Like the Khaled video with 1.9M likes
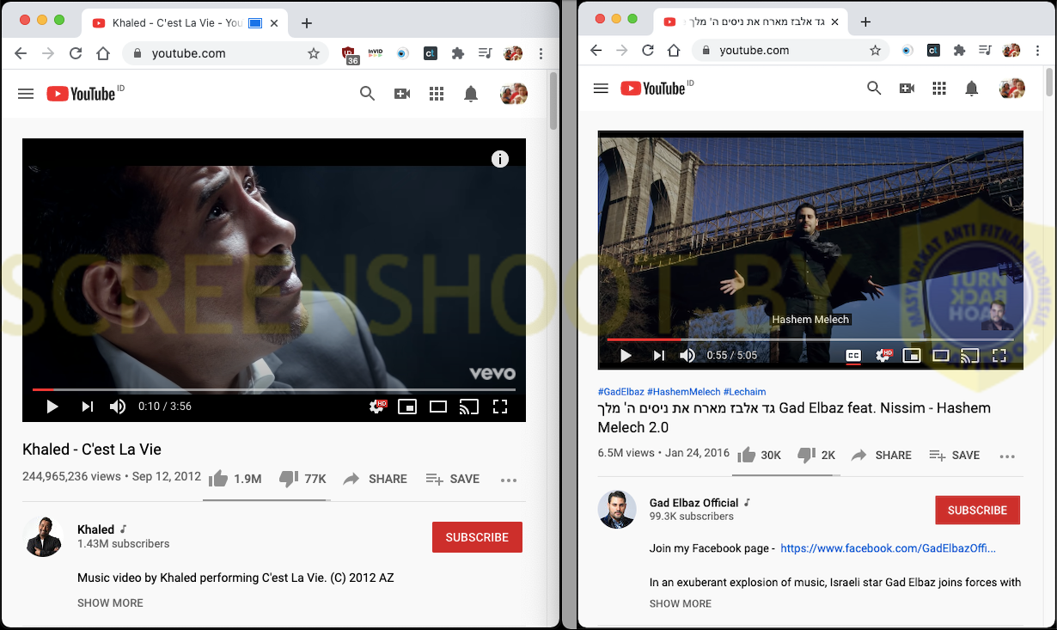The width and height of the screenshot is (1057, 630). 235,479
